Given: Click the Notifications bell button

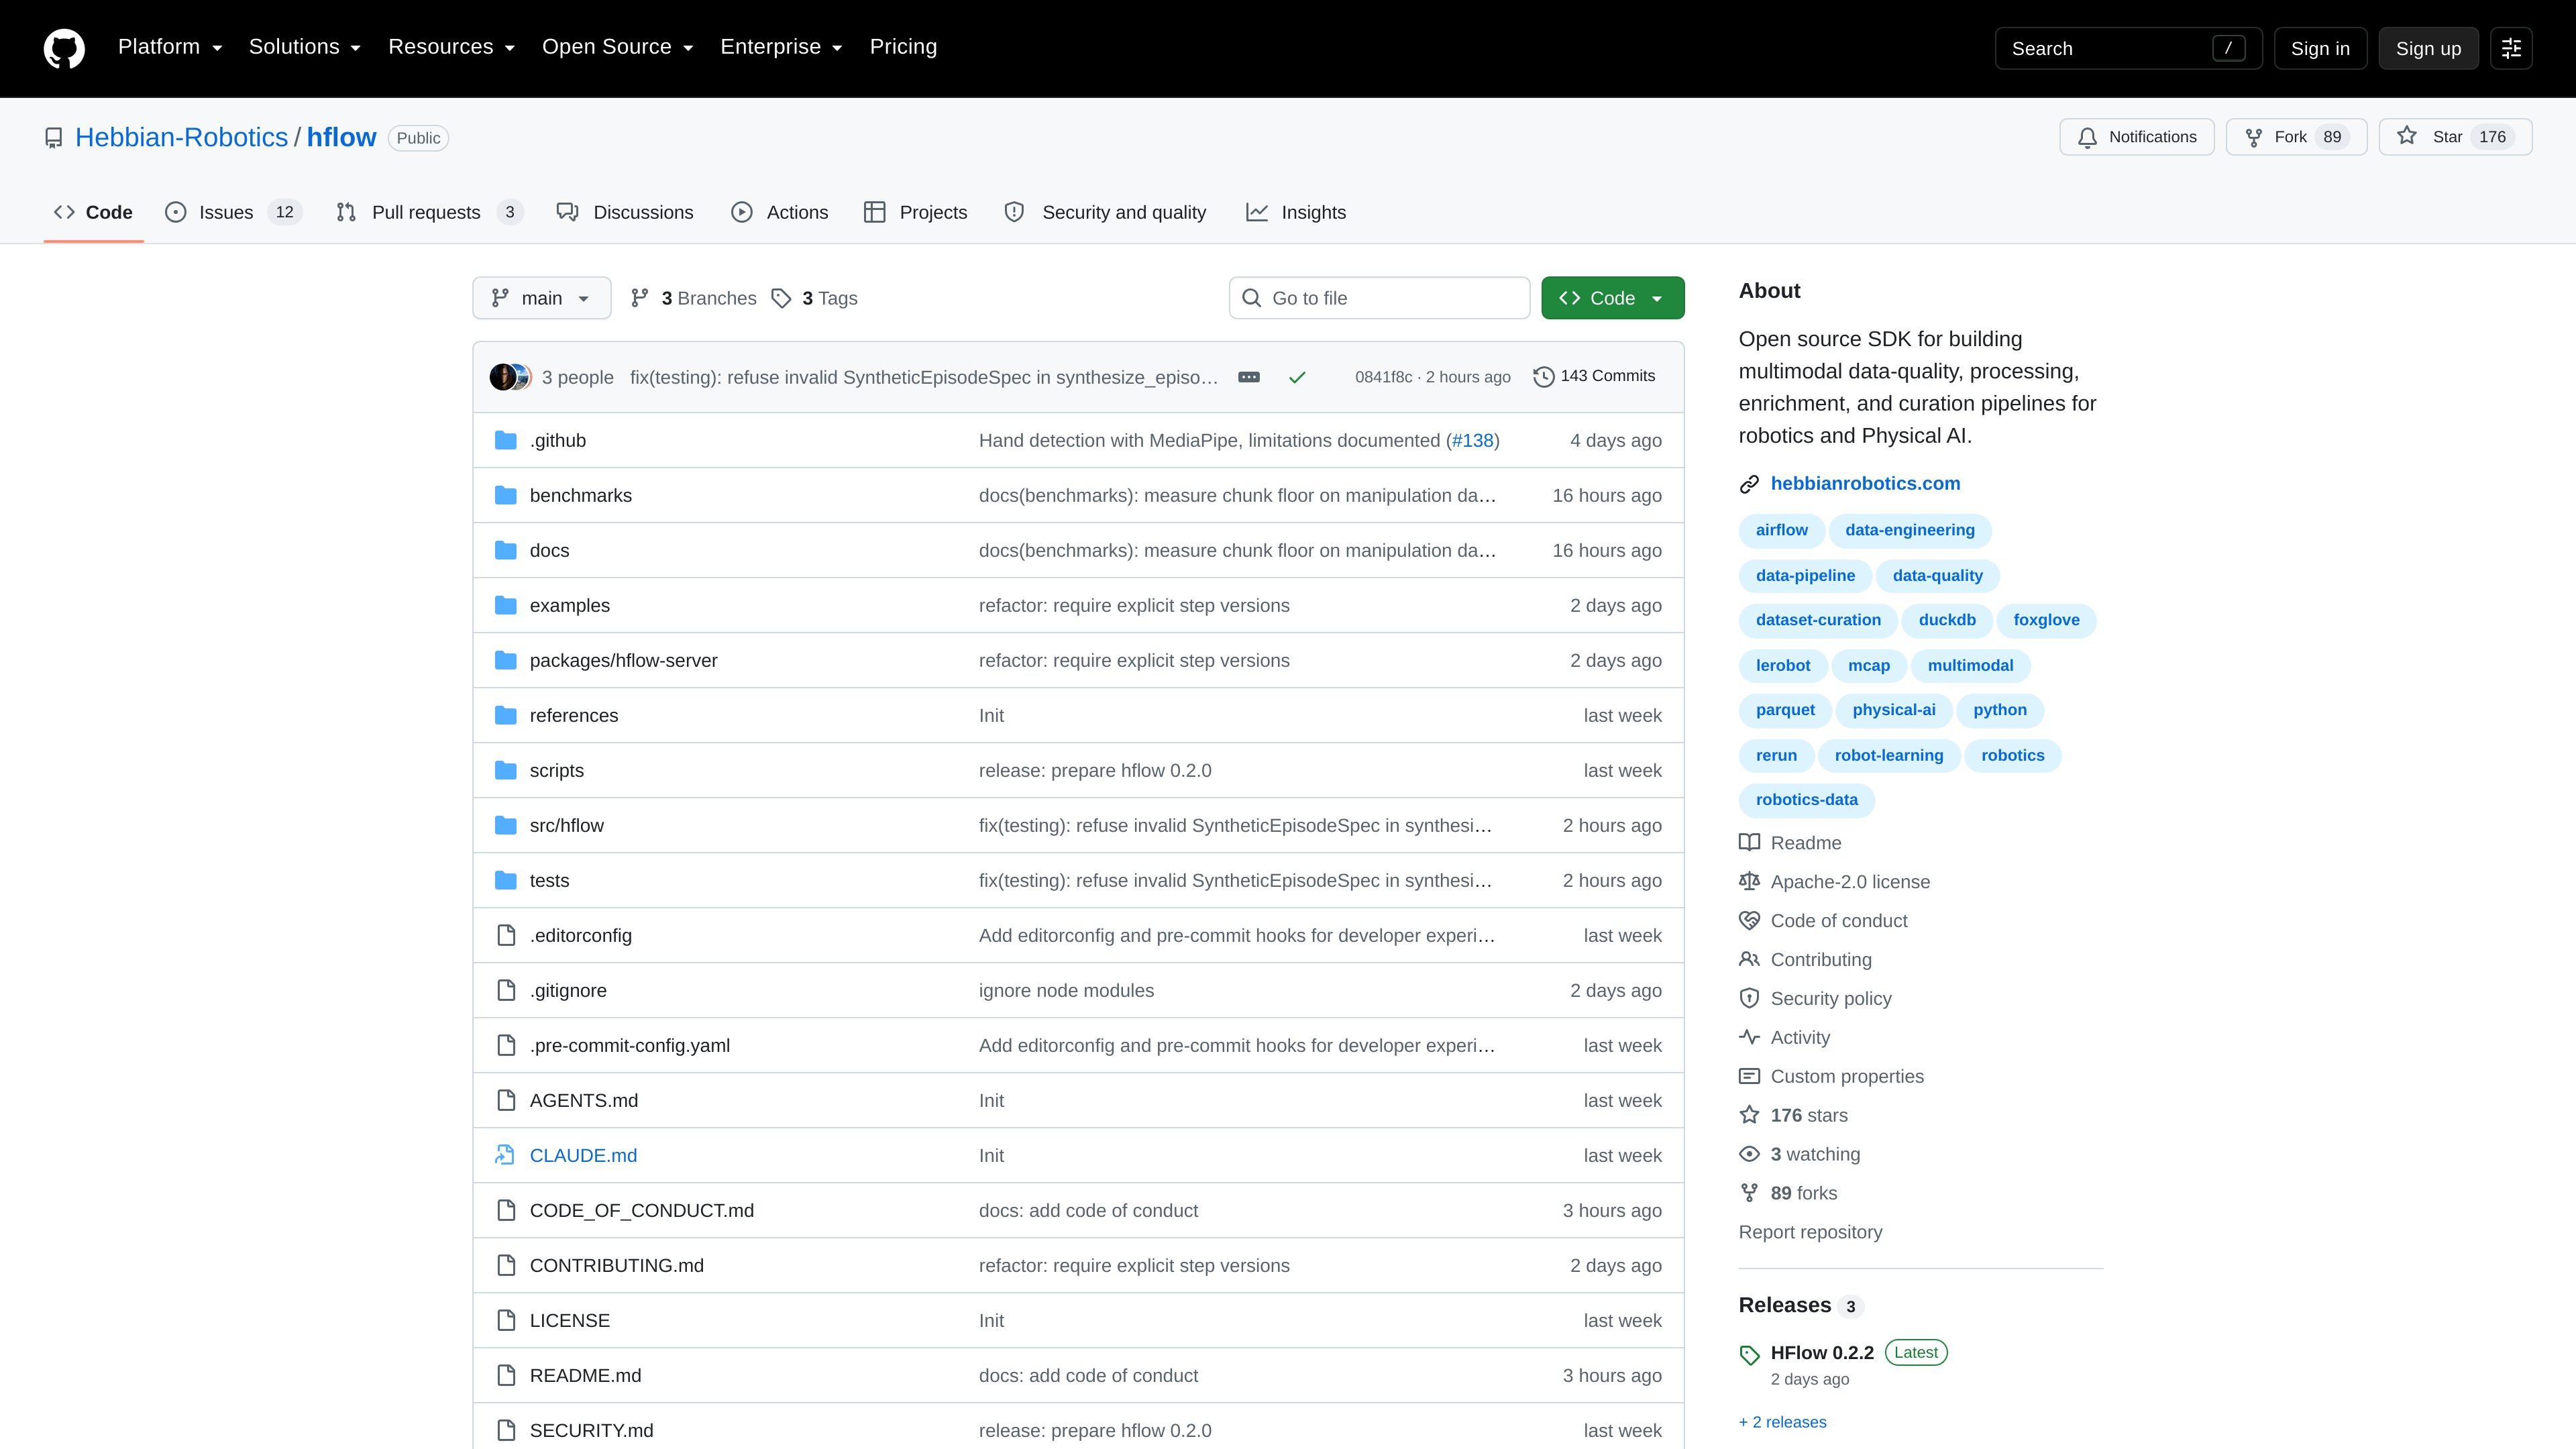Looking at the screenshot, I should pos(2136,137).
